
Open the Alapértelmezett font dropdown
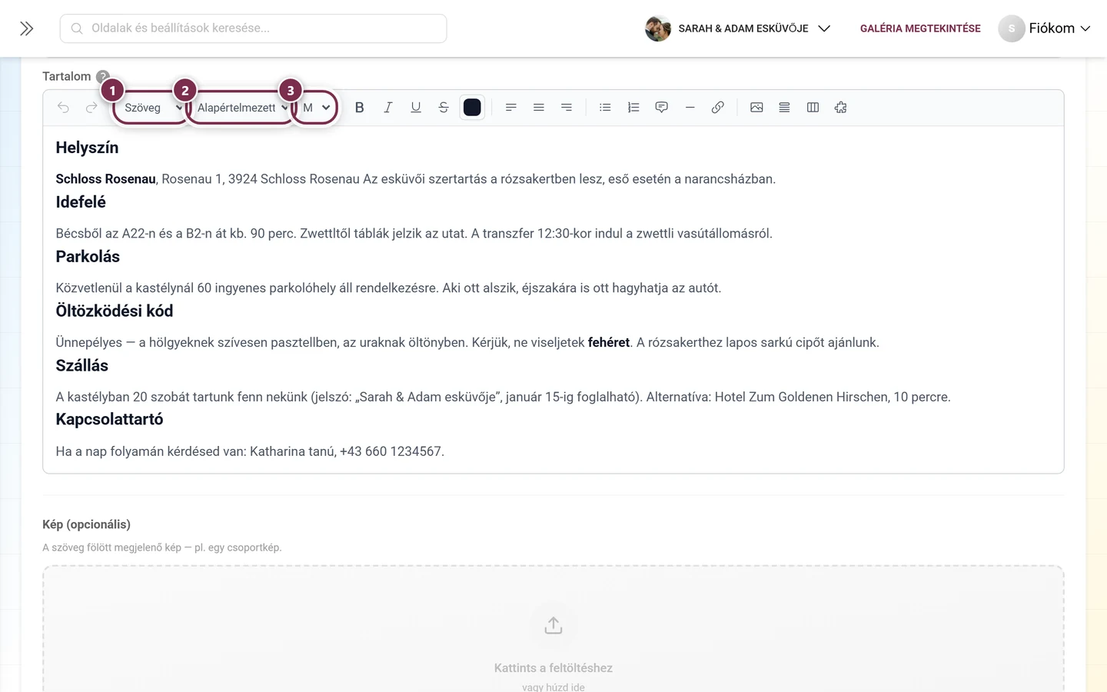pos(241,108)
